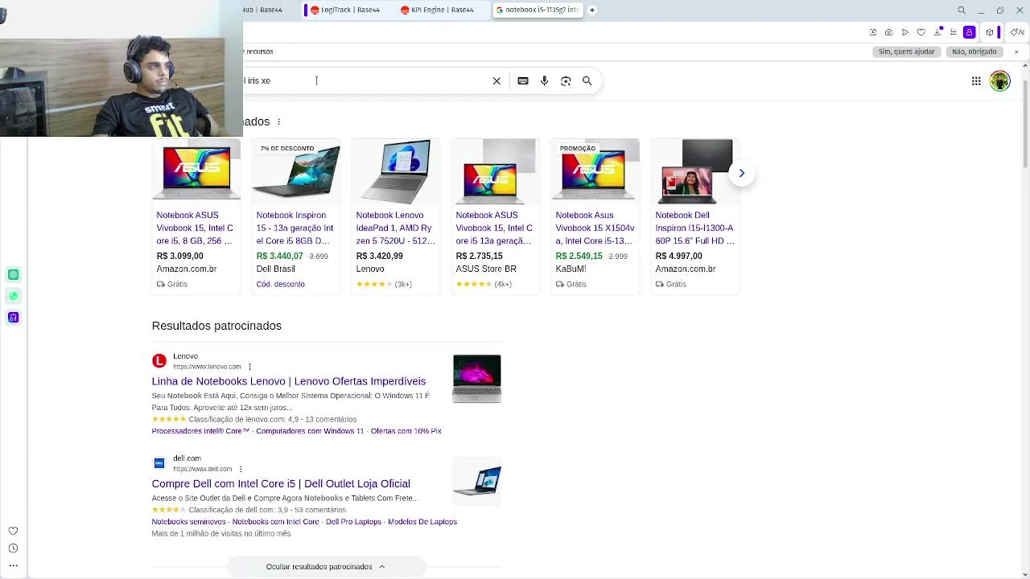The image size is (1030, 579).
Task: Open Notebook ASUS Vivobook R$ 3.099,00 product
Action: point(196,217)
